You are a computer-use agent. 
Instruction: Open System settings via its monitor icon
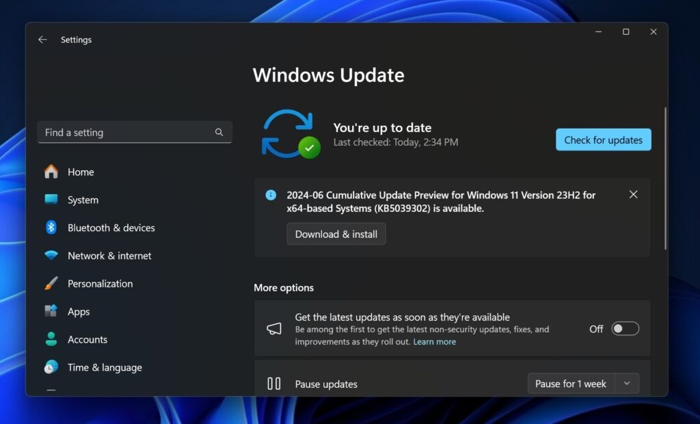[51, 200]
